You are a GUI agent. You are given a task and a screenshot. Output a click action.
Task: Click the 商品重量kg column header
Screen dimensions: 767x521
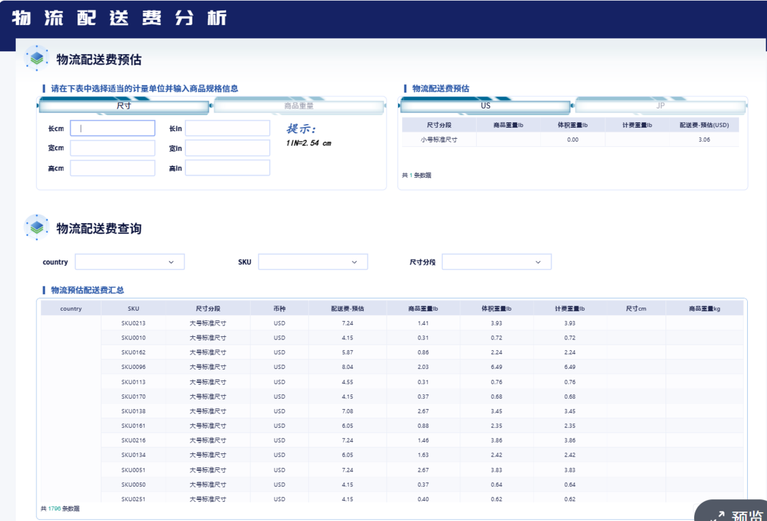(x=704, y=309)
